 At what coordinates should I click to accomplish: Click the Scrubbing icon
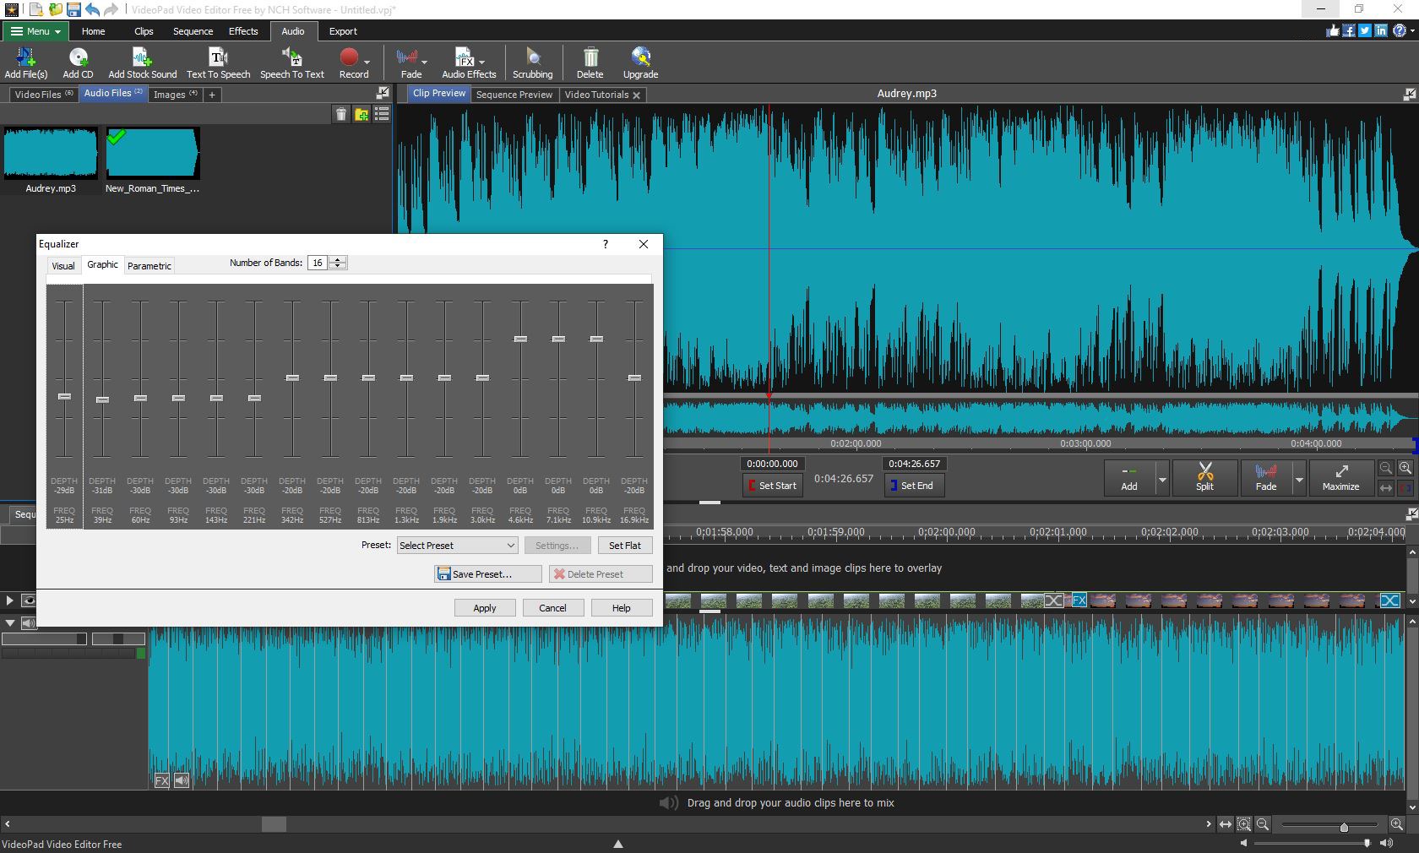pos(532,61)
